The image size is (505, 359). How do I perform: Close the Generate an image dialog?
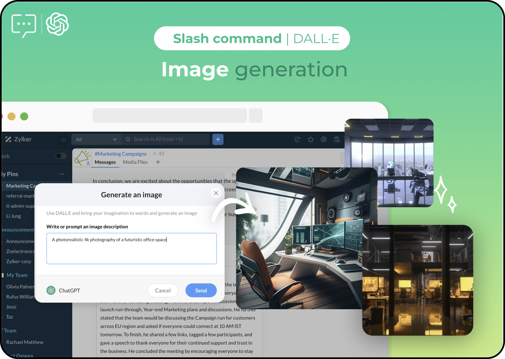(x=216, y=193)
